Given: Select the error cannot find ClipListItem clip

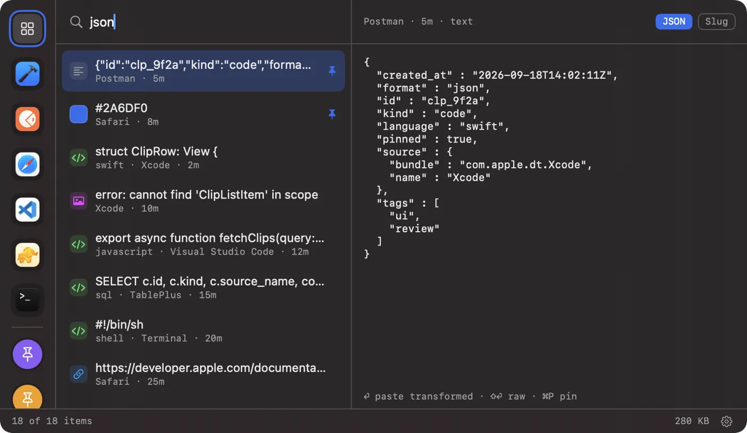Looking at the screenshot, I should [203, 201].
